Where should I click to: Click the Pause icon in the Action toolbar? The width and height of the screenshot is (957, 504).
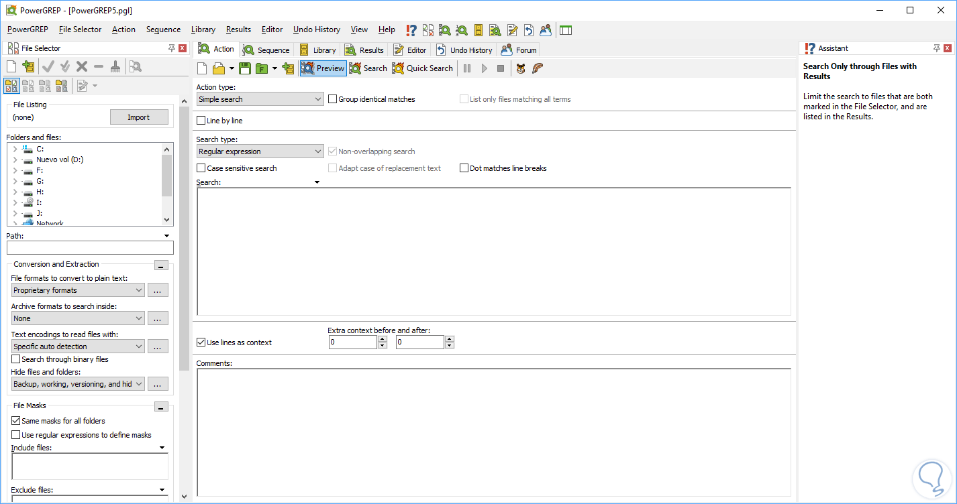(467, 68)
